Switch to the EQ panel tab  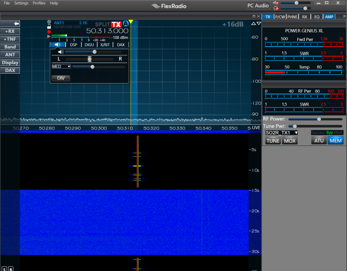316,17
